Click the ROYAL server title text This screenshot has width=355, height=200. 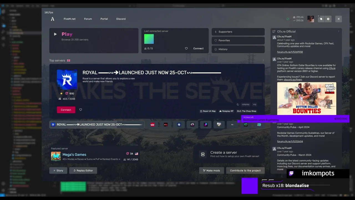[152, 72]
